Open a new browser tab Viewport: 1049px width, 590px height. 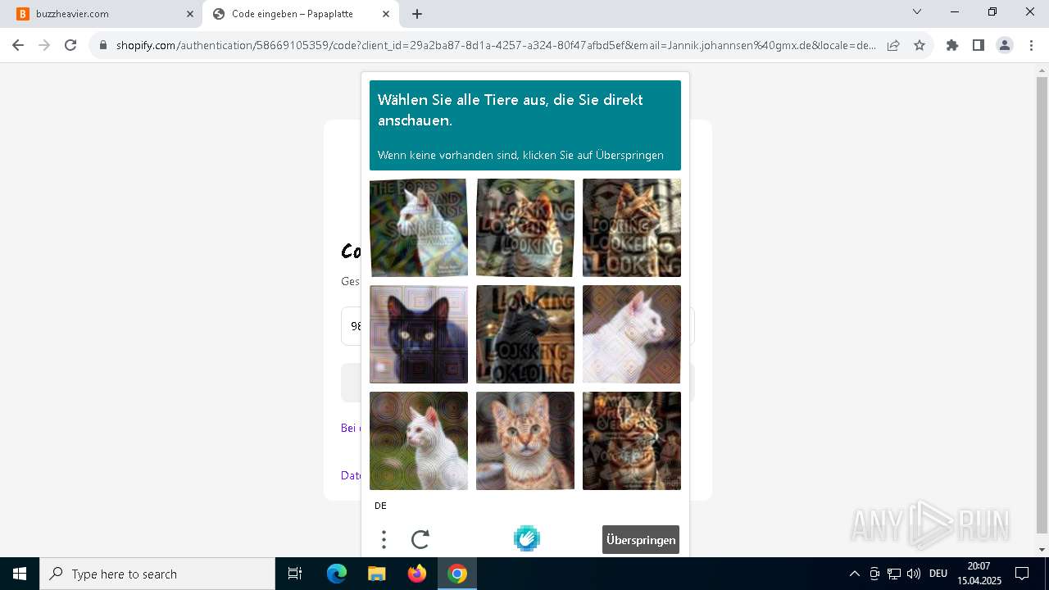click(417, 14)
